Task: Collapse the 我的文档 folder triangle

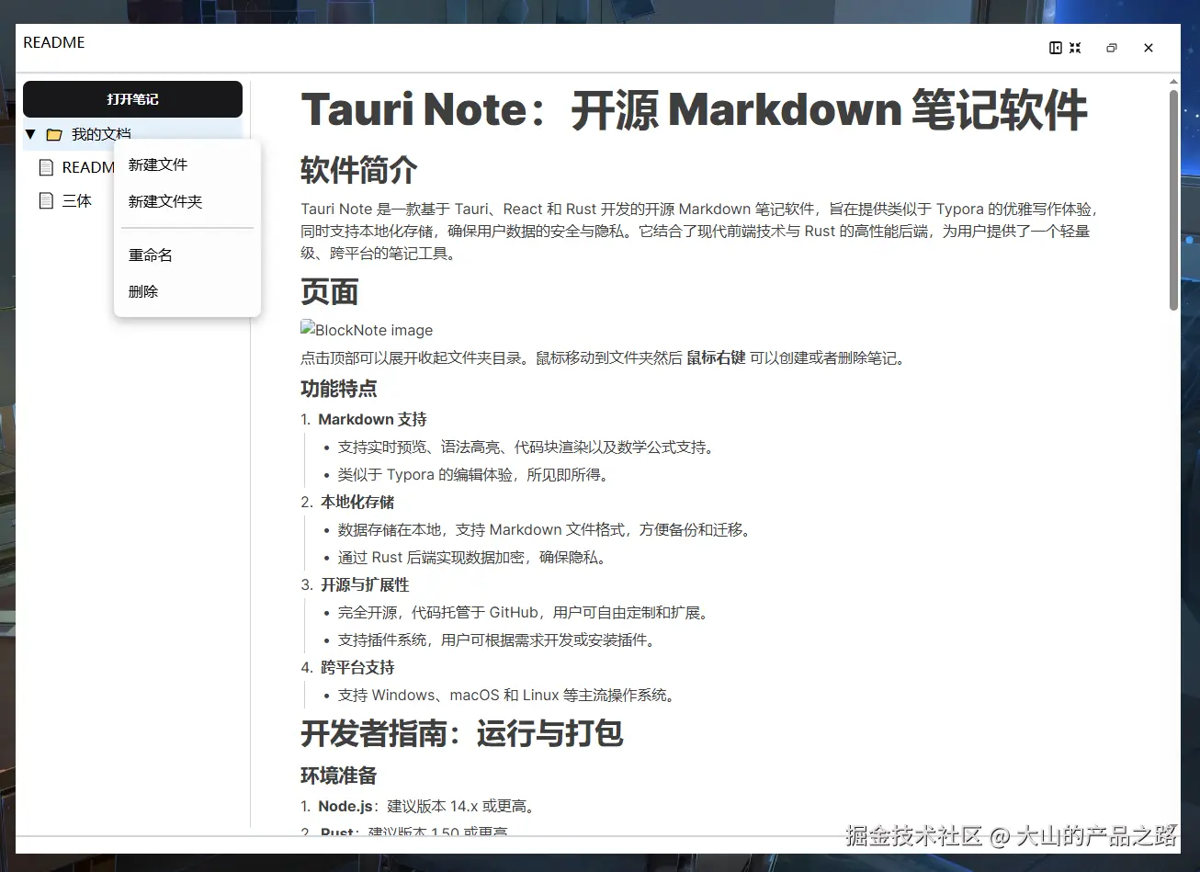Action: (30, 134)
